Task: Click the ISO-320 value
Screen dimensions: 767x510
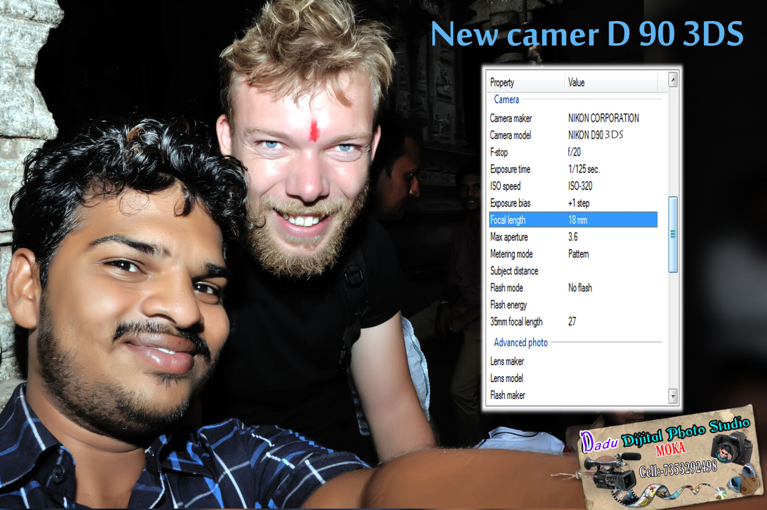Action: click(x=580, y=186)
